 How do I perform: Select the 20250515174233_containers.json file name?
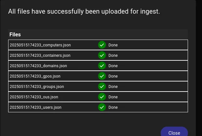40,56
